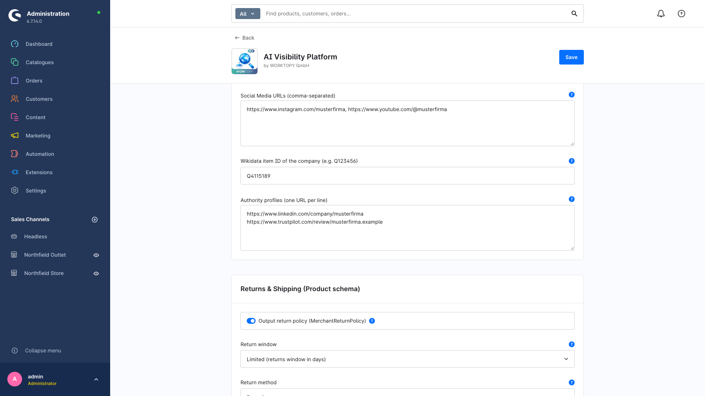The height and width of the screenshot is (396, 705).
Task: Click the Content layout icon
Action: tap(15, 117)
